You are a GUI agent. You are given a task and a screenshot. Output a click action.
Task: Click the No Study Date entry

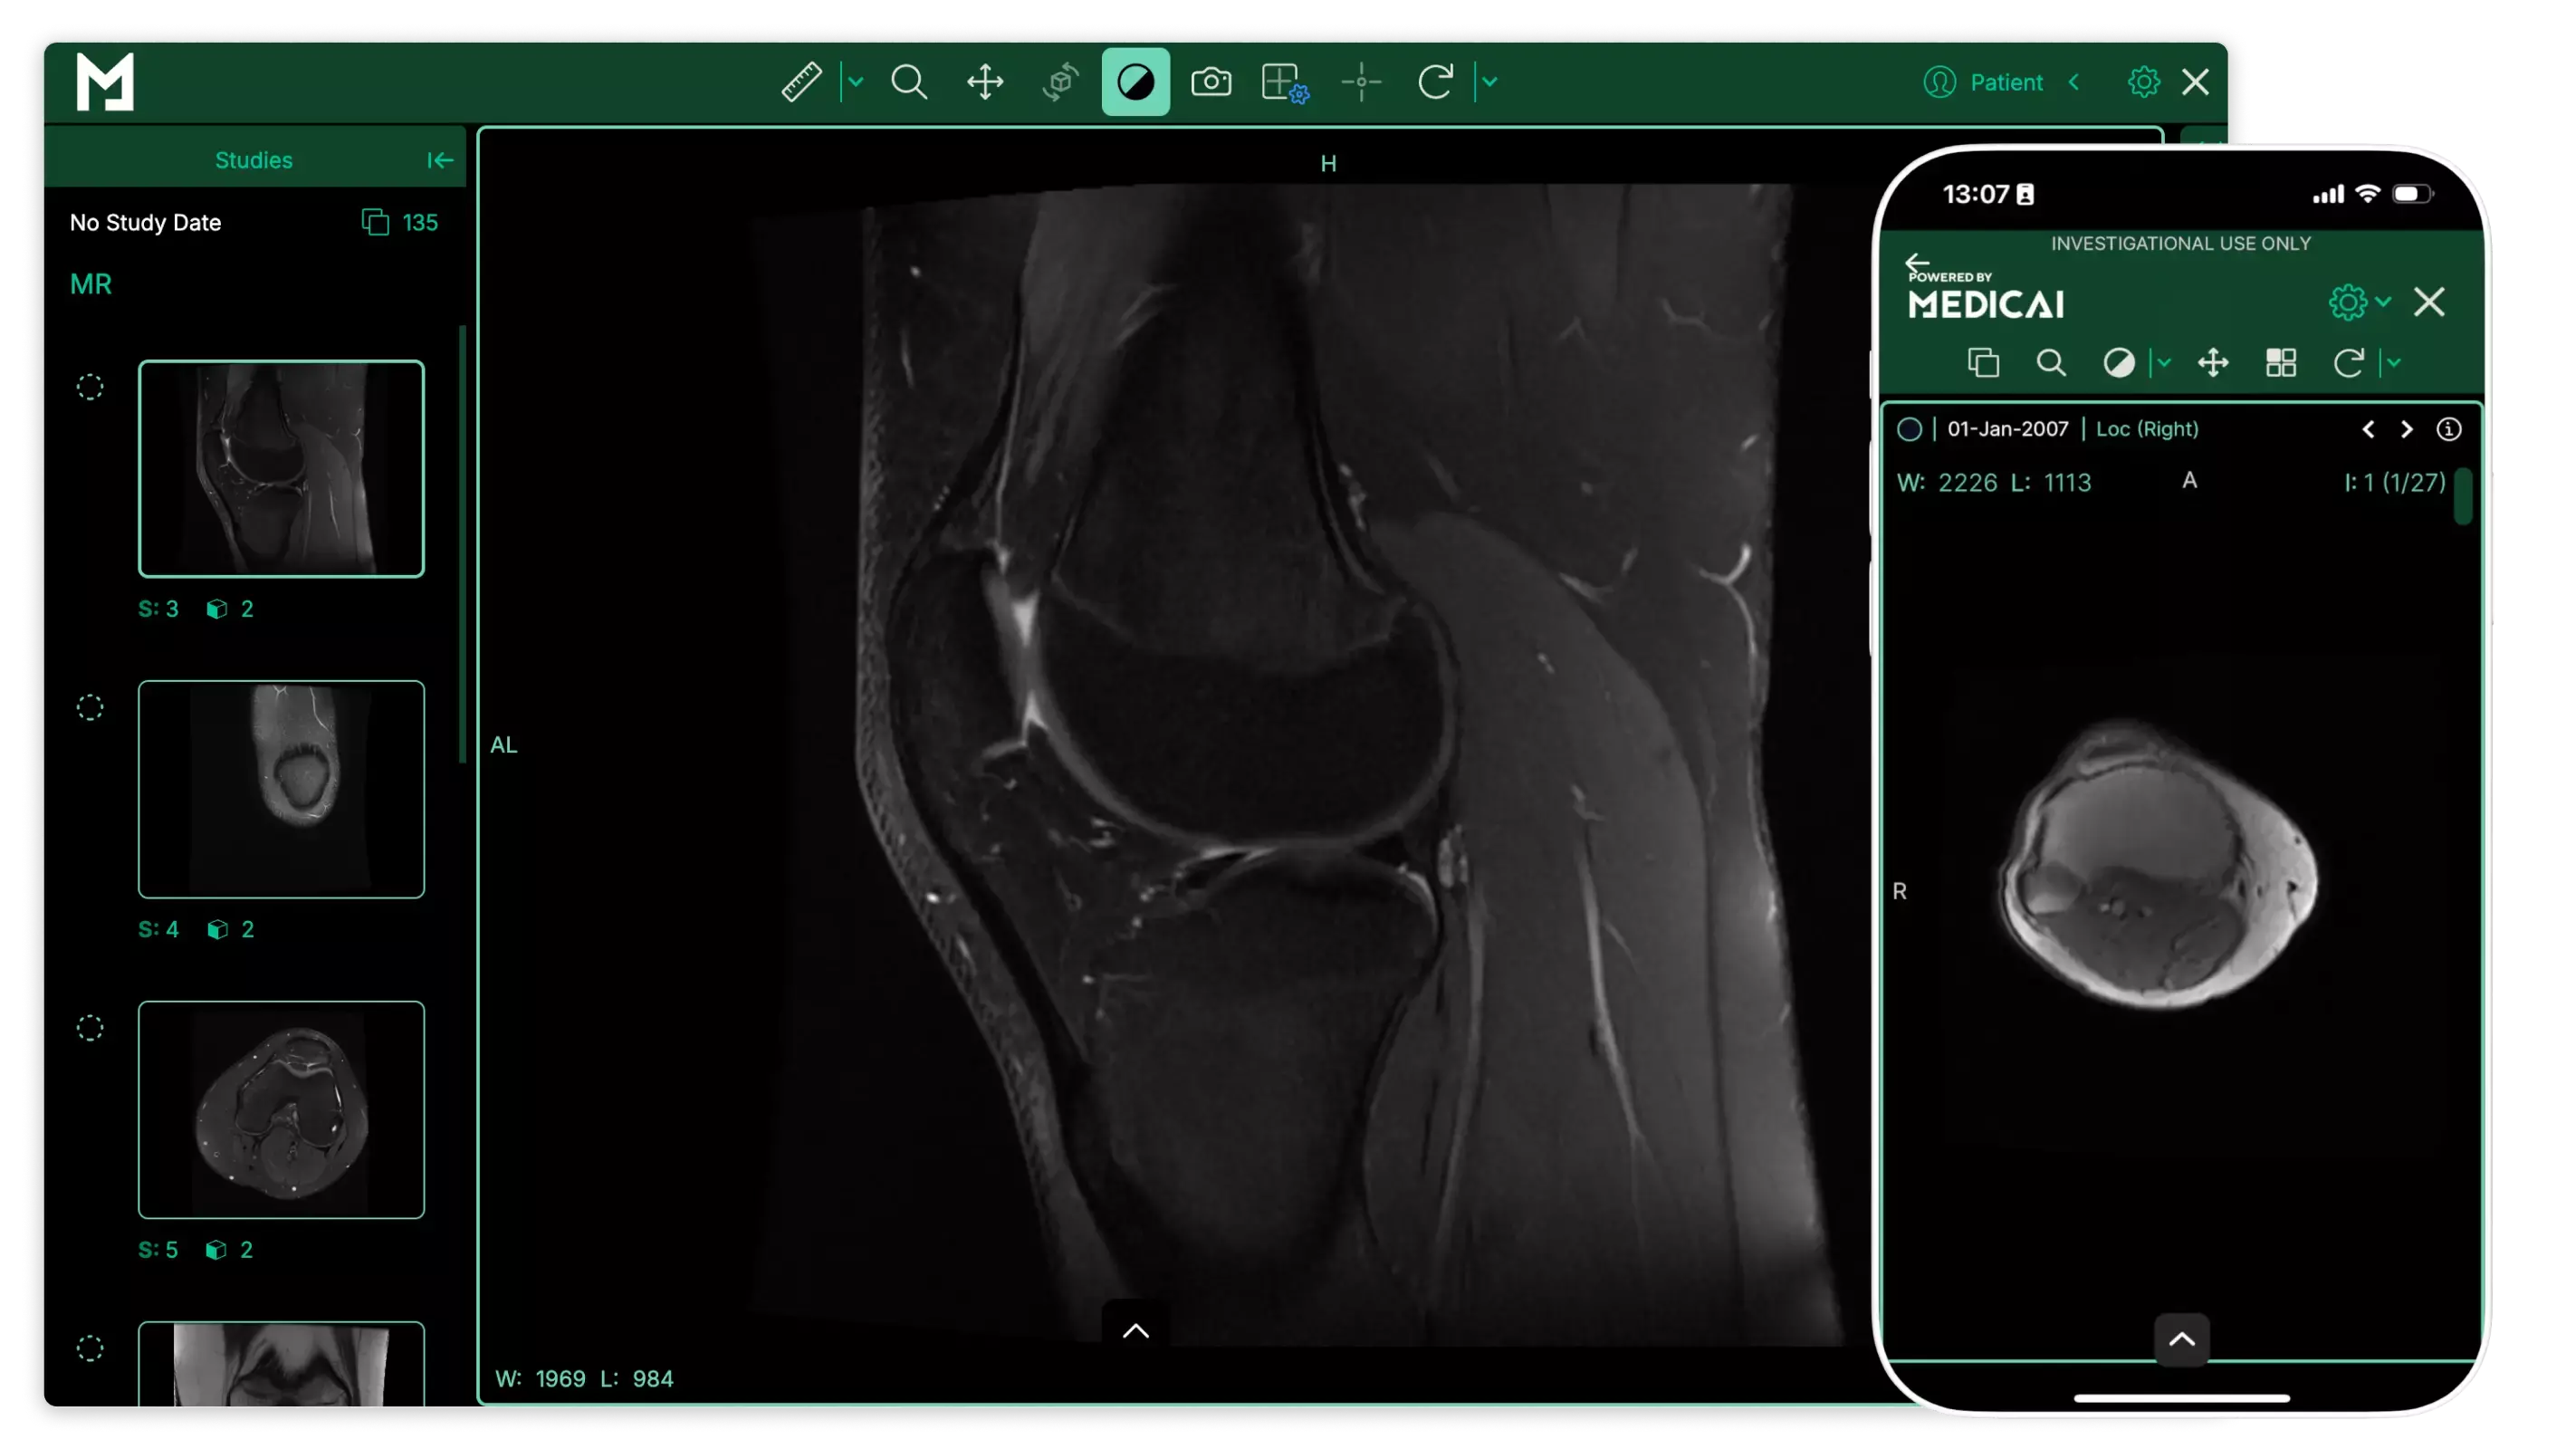[145, 222]
